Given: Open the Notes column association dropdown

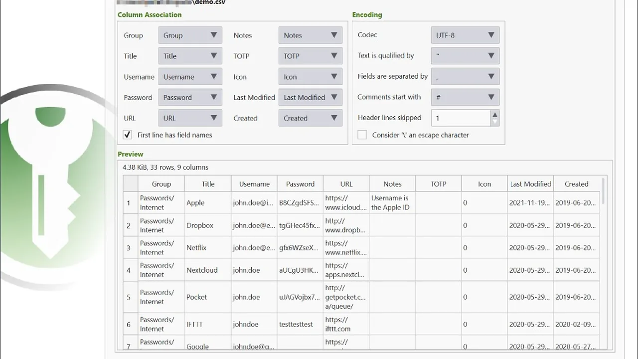Looking at the screenshot, I should click(310, 35).
